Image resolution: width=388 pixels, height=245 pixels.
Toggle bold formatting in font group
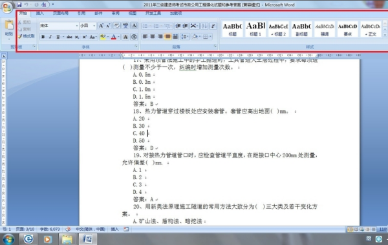[43, 37]
